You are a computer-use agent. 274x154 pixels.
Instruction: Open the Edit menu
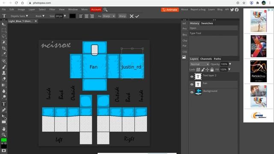[x=12, y=9]
